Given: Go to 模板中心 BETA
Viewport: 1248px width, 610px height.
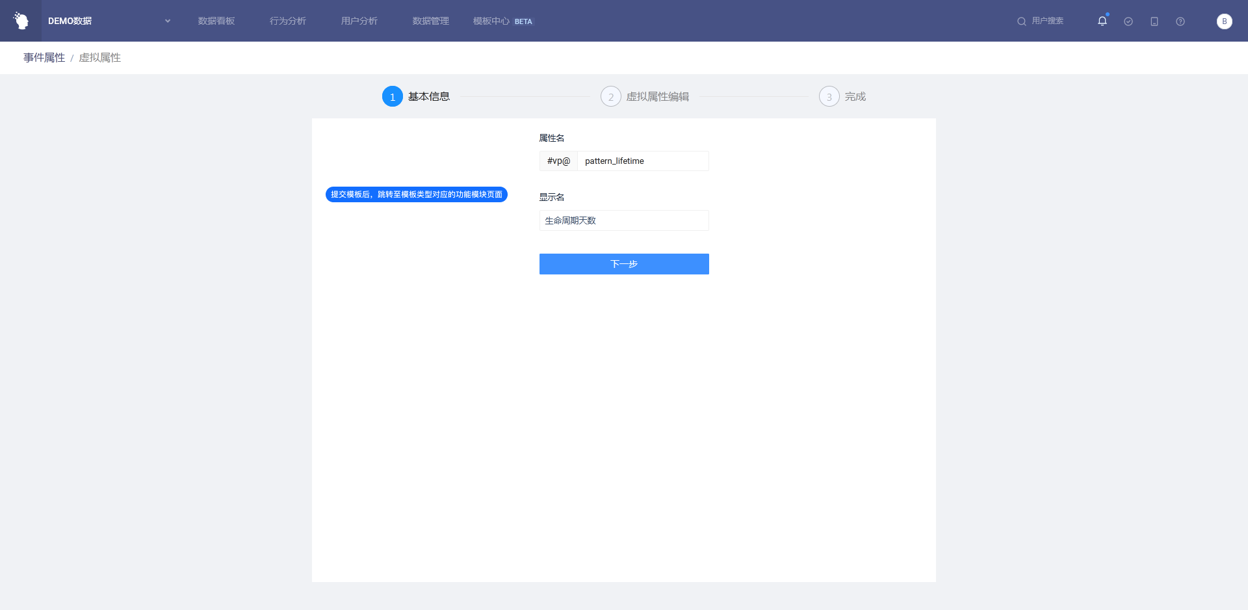Looking at the screenshot, I should 502,21.
